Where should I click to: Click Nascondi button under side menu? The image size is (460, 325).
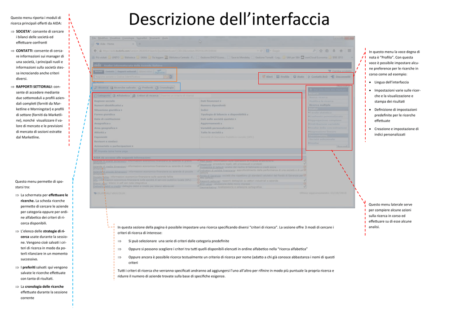342,146
